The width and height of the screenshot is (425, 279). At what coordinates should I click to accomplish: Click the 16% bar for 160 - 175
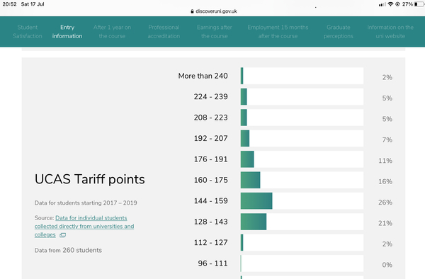pyautogui.click(x=251, y=180)
